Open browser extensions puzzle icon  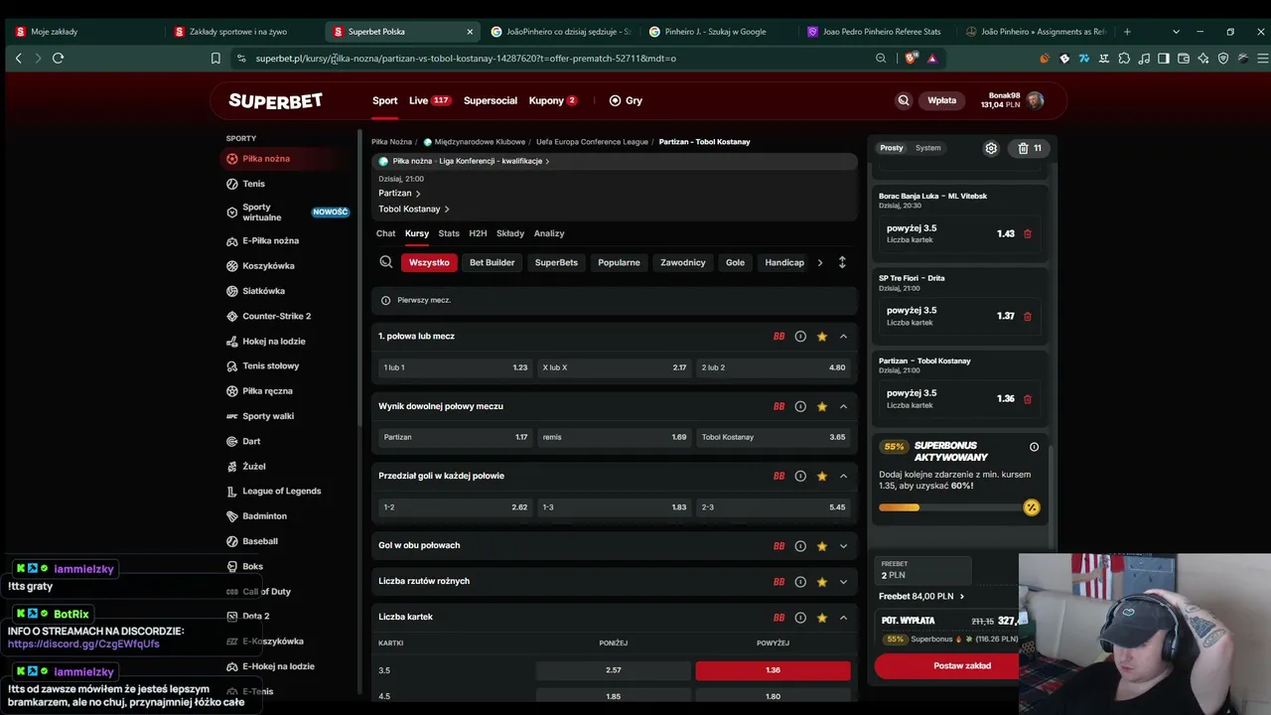click(x=1124, y=59)
